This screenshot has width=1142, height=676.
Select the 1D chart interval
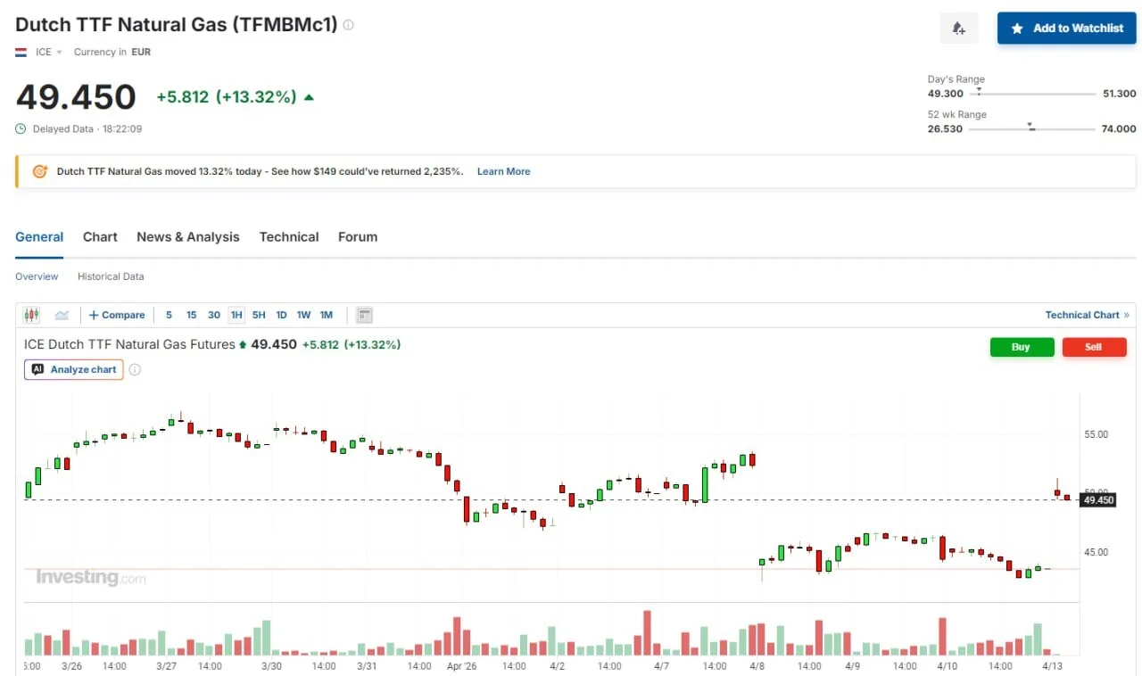(x=281, y=315)
